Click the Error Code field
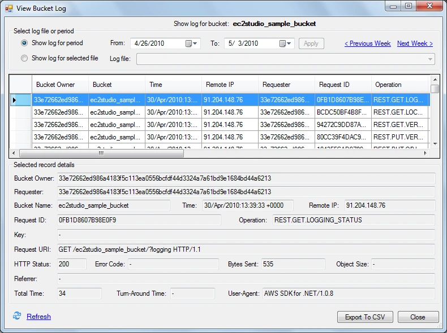 tap(173, 264)
